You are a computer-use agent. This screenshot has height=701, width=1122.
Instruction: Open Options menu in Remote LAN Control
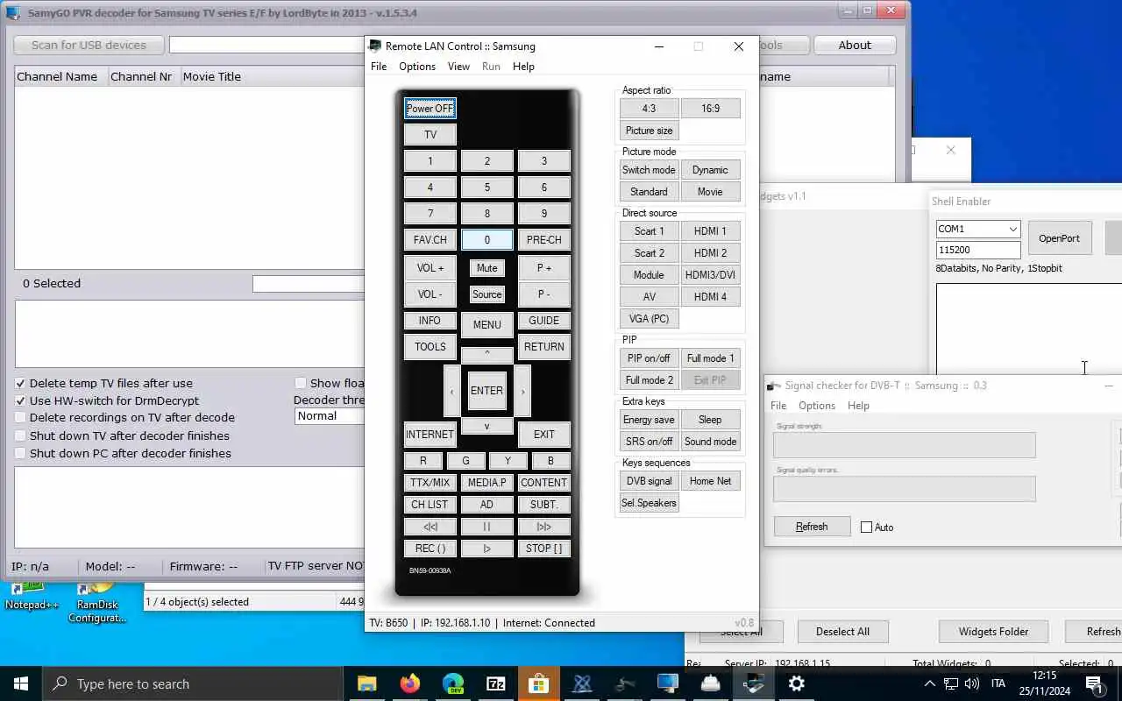click(x=417, y=67)
